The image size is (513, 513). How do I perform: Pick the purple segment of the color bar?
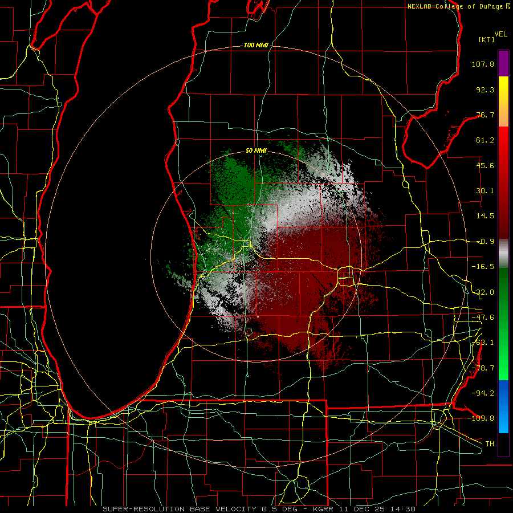pos(503,63)
